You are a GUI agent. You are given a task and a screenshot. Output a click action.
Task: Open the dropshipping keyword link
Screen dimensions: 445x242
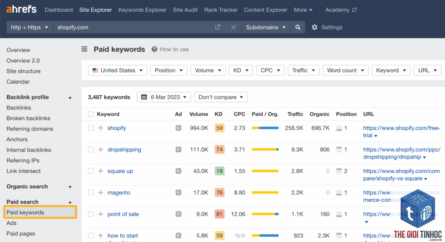[x=124, y=149]
